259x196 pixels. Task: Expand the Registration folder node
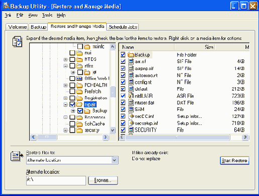point(65,98)
